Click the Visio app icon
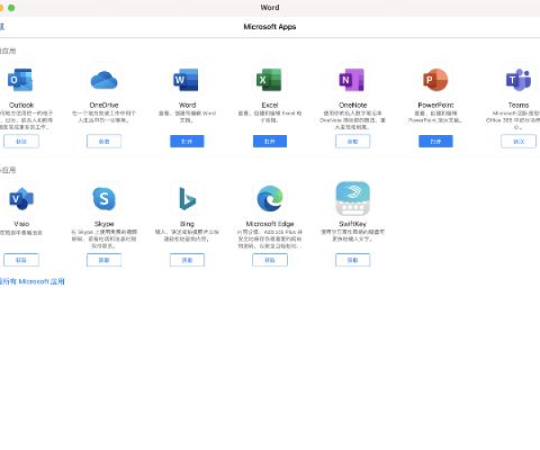Image resolution: width=540 pixels, height=450 pixels. pos(22,199)
